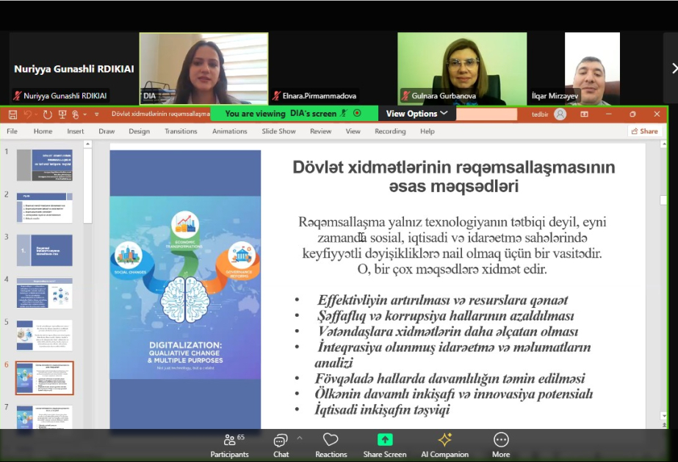Viewport: 678px width, 462px height.
Task: Switch to the View ribbon tab
Action: click(x=353, y=131)
